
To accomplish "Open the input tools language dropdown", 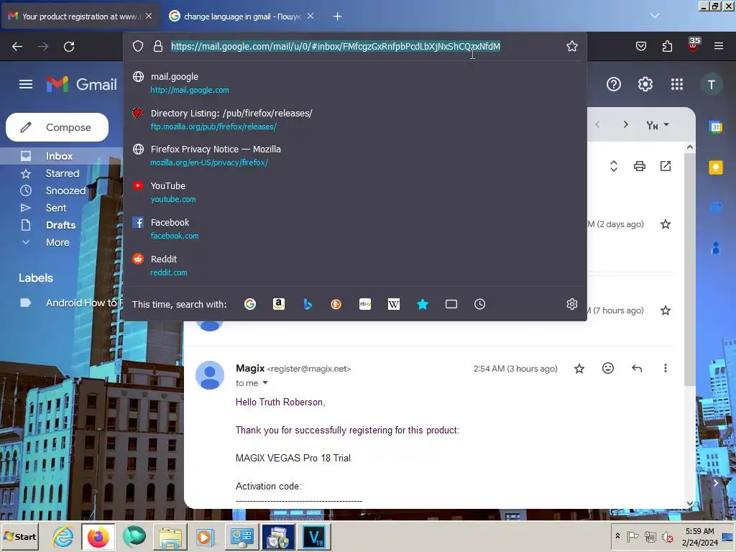I will (657, 125).
